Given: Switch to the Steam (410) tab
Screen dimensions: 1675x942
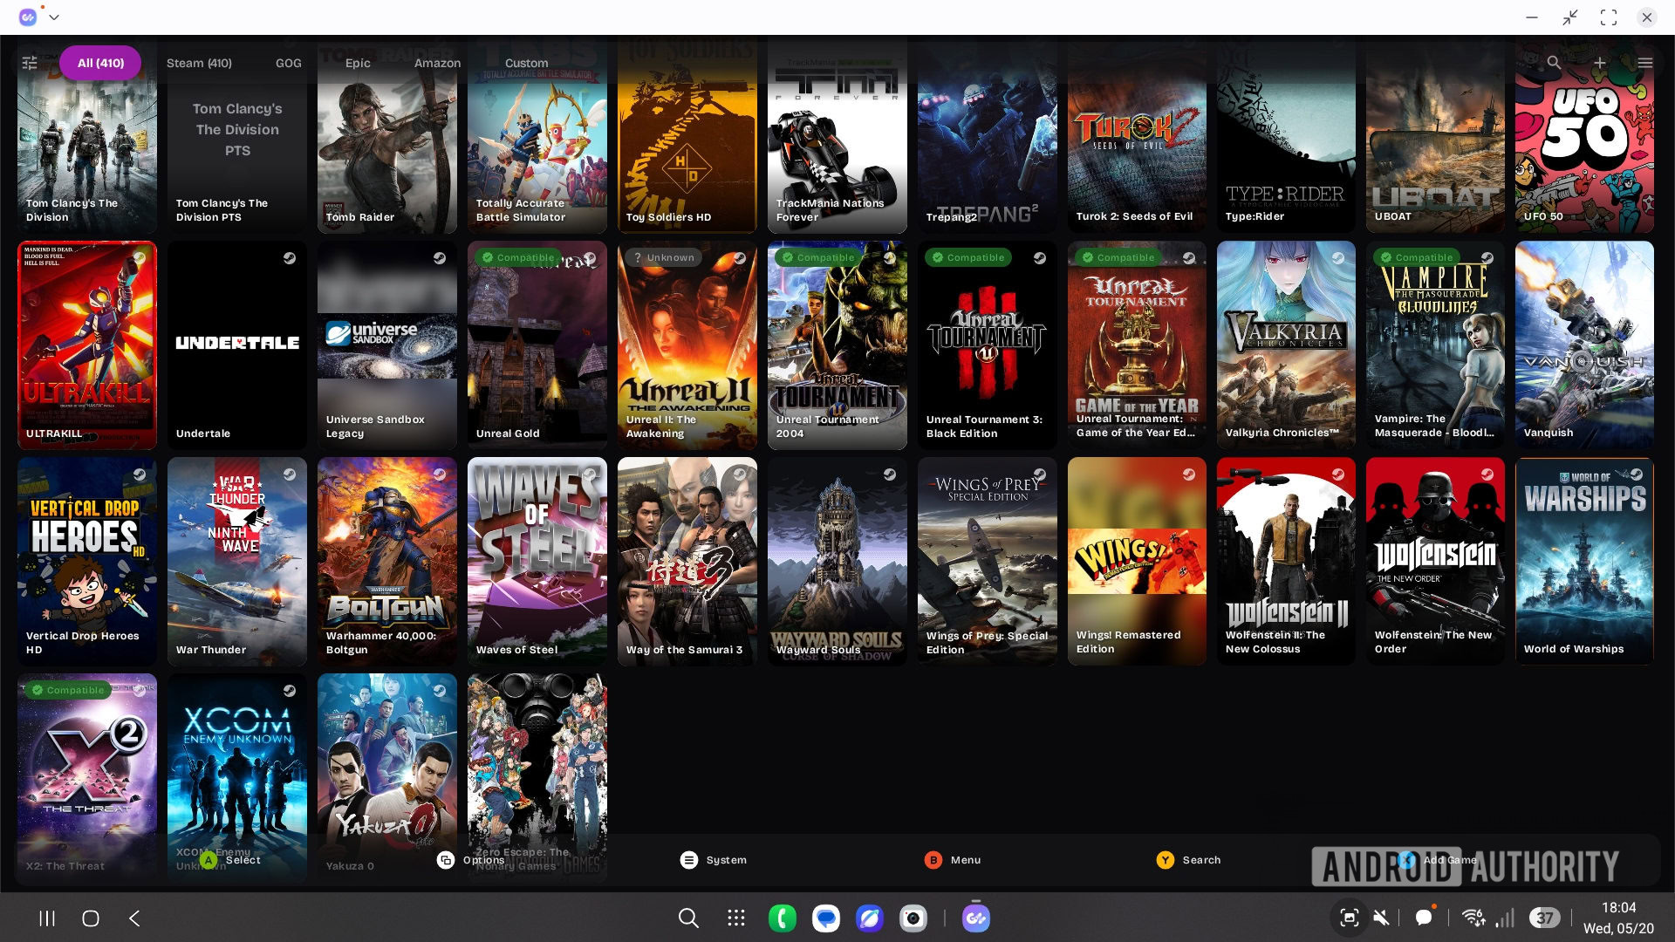Looking at the screenshot, I should click(199, 63).
